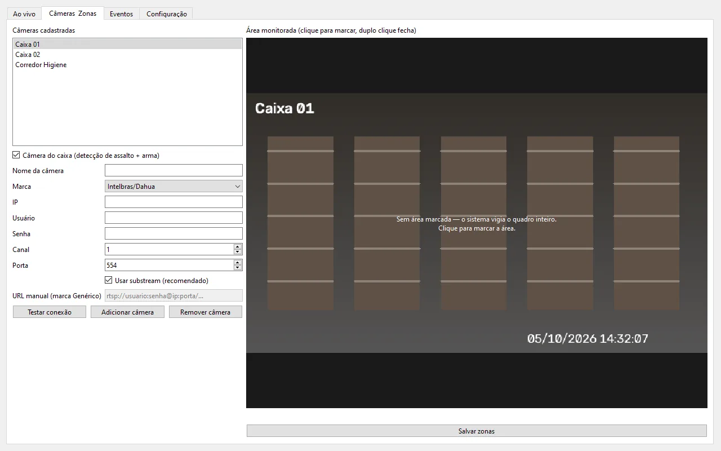Screen dimensions: 721x451
Task: Switch to the Ao vivo tab
Action: tap(24, 14)
